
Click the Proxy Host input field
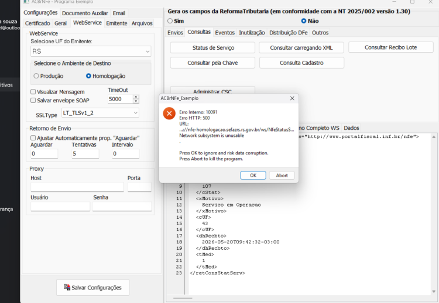click(77, 187)
